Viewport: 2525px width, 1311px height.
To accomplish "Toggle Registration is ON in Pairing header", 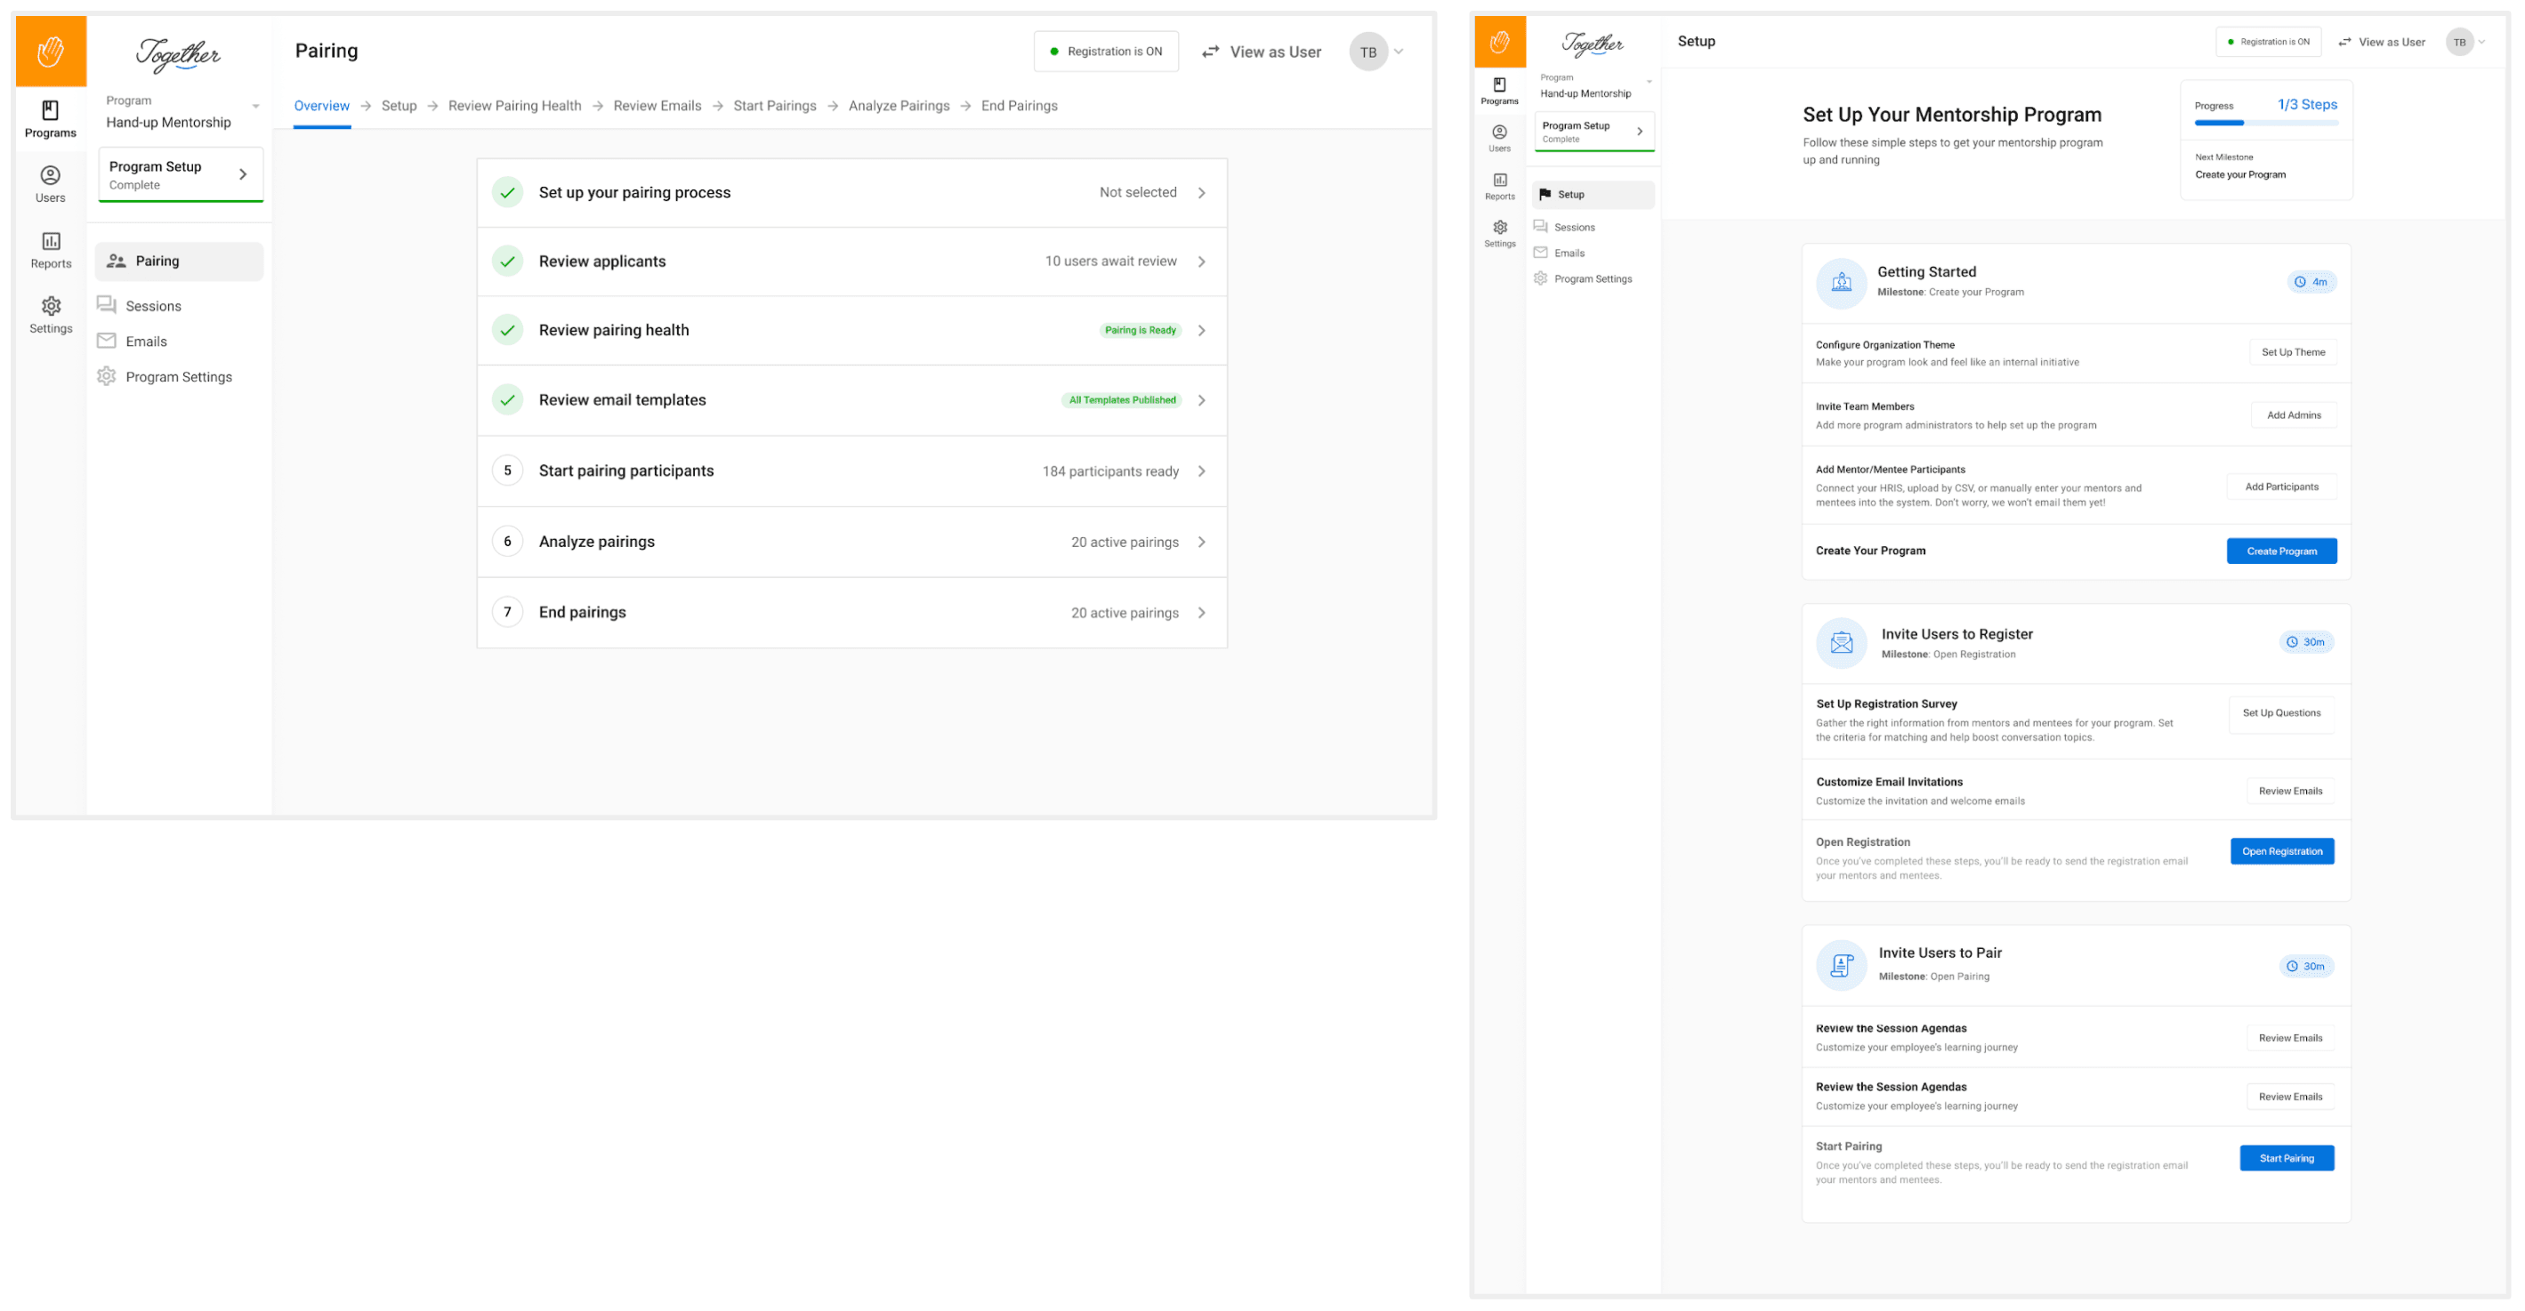I will [1106, 51].
